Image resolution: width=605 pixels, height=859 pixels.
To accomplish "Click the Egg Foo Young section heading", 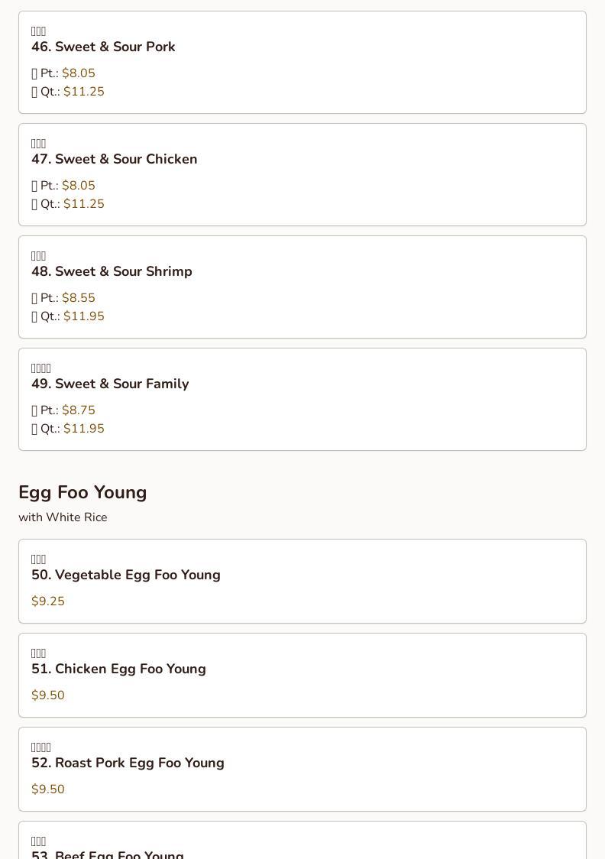I will [x=82, y=492].
